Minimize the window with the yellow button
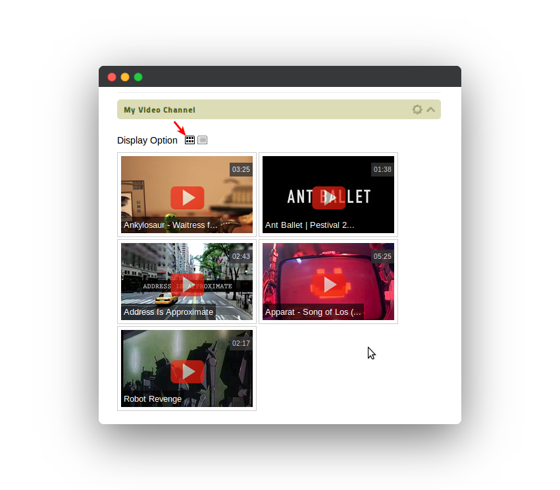Image resolution: width=560 pixels, height=490 pixels. [125, 77]
